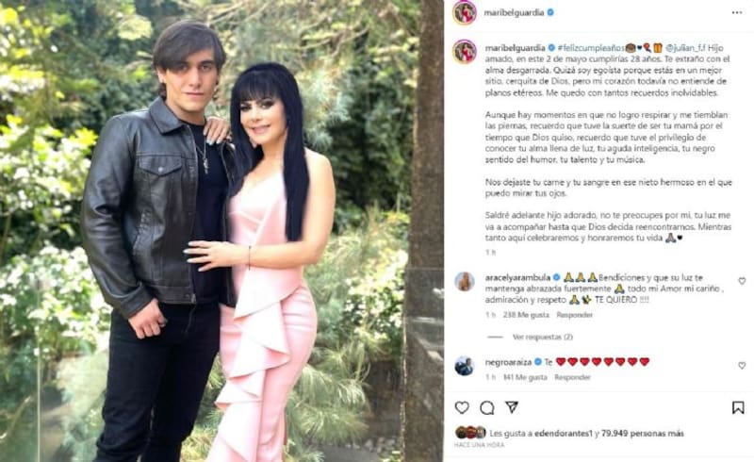The height and width of the screenshot is (462, 754).
Task: View 238 Me gusta on comment
Action: pos(526,315)
